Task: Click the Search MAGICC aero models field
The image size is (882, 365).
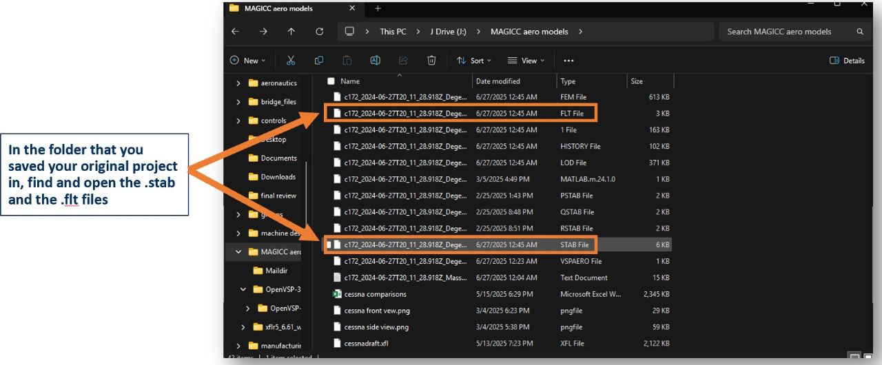Action: click(x=786, y=32)
